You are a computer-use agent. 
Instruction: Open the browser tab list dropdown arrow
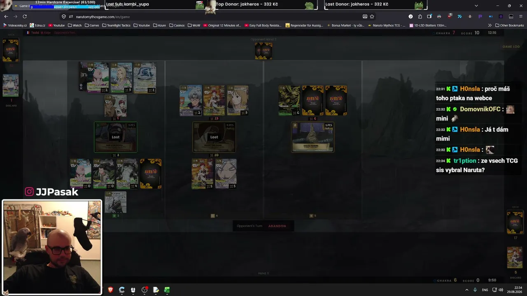[476, 6]
